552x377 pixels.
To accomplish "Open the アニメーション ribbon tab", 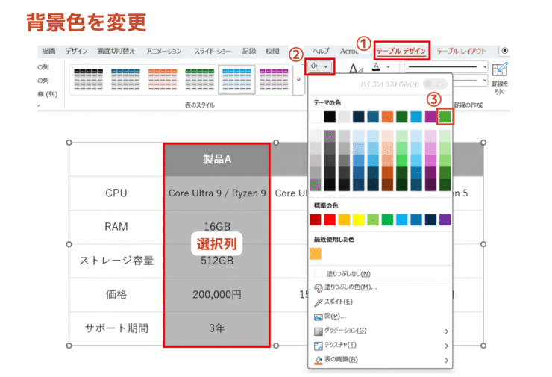I will [163, 51].
